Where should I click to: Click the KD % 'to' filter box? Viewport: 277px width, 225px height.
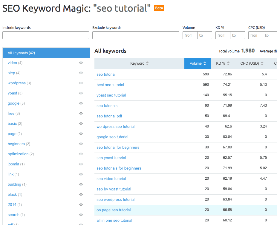coord(238,35)
